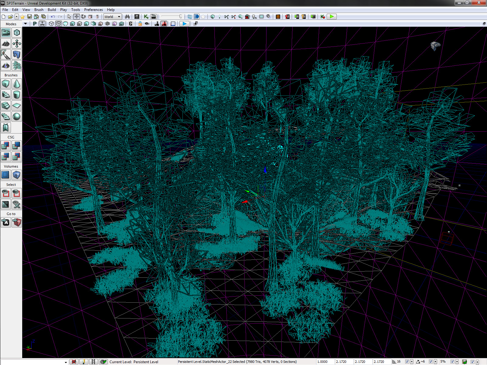Select the Cube brush builder
Viewport: 487px width, 365px height.
[x=6, y=84]
